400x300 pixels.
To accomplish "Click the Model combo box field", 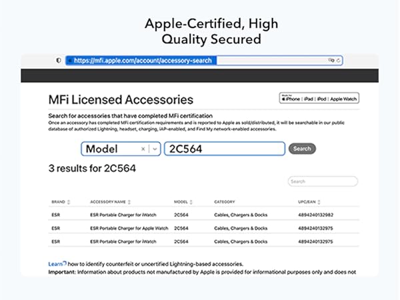I will [110, 149].
